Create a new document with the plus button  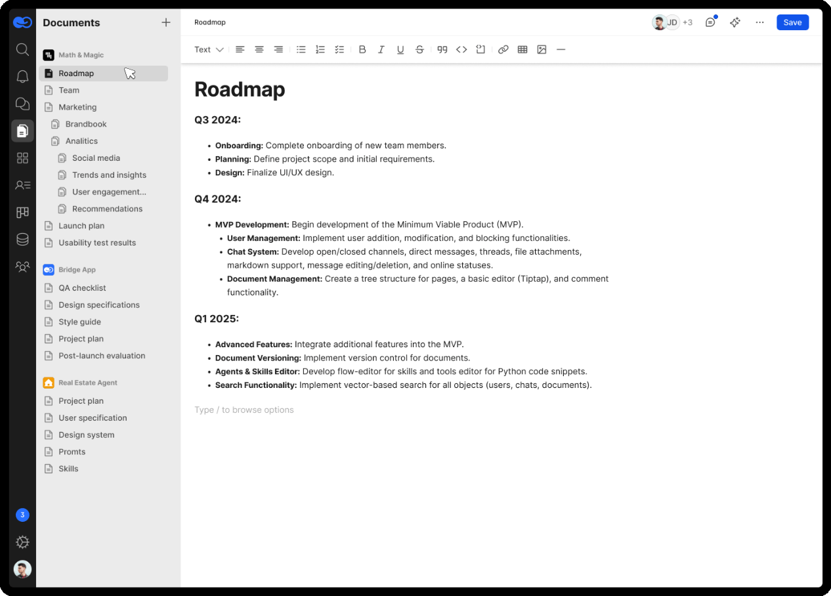click(166, 22)
